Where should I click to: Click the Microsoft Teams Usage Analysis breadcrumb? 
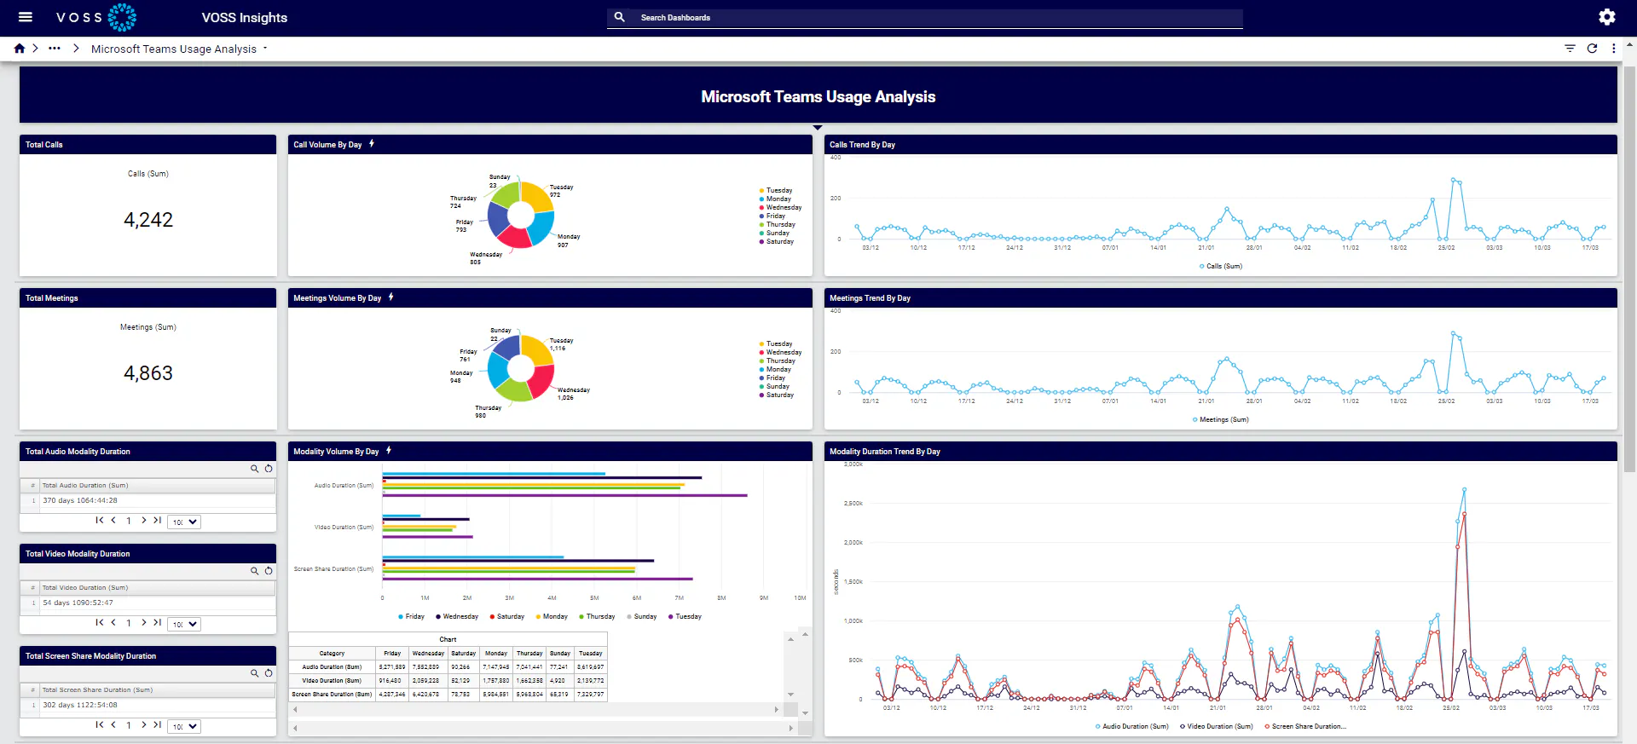pyautogui.click(x=174, y=49)
